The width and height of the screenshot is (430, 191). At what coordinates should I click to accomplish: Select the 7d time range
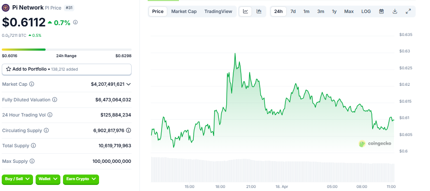pyautogui.click(x=293, y=11)
